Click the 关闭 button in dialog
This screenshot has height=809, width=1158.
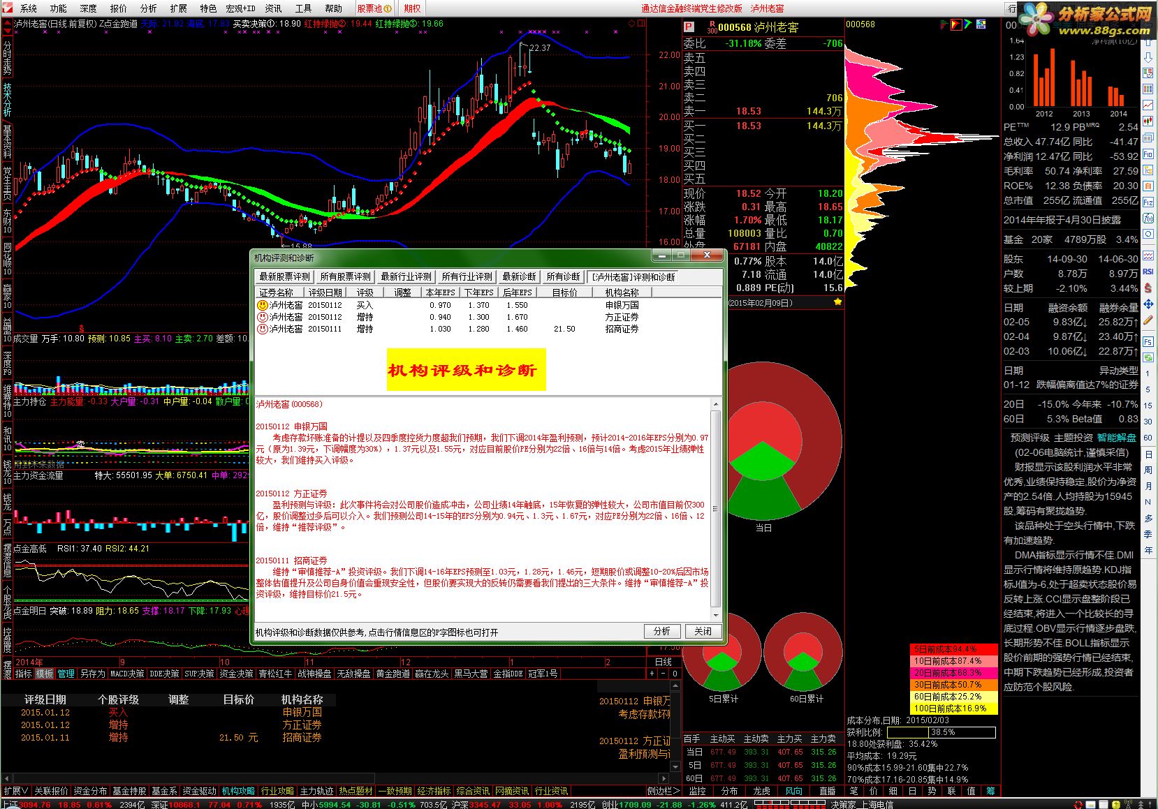click(703, 631)
